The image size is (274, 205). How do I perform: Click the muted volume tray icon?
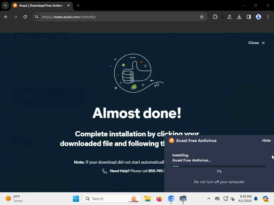coord(233,199)
